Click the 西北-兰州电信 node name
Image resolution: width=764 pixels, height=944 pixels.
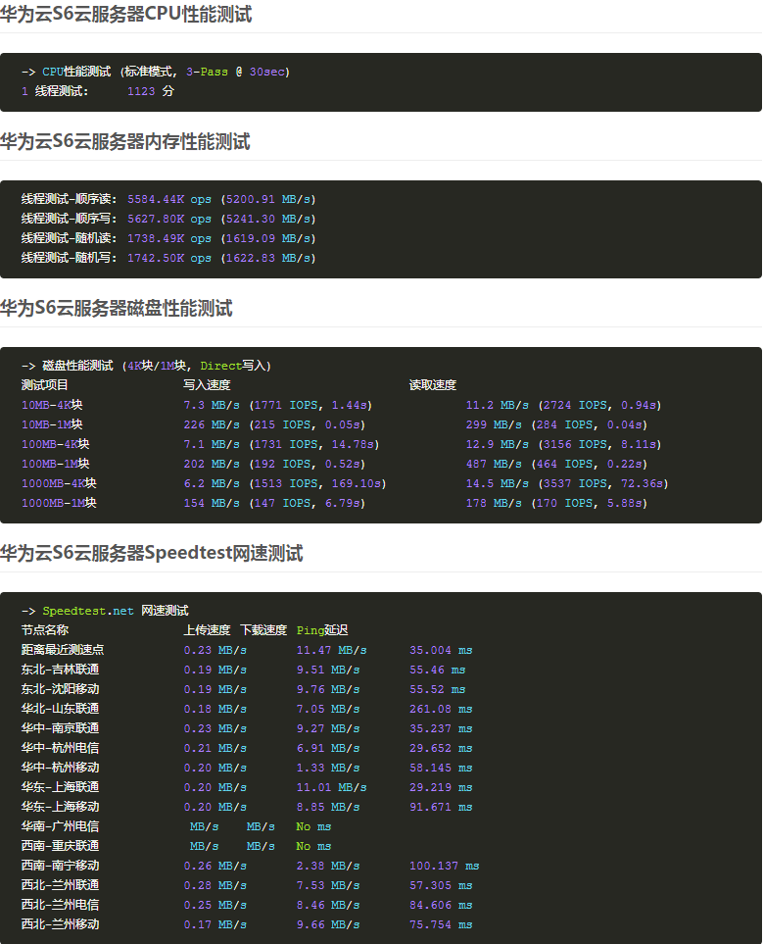pyautogui.click(x=60, y=904)
